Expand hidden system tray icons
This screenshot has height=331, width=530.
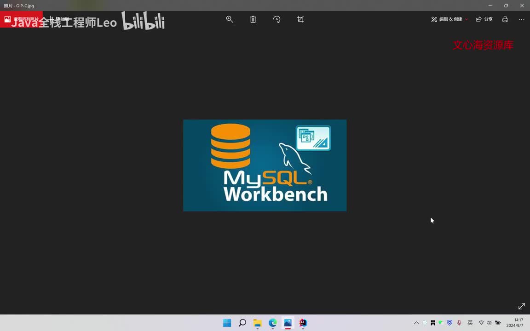coord(416,323)
